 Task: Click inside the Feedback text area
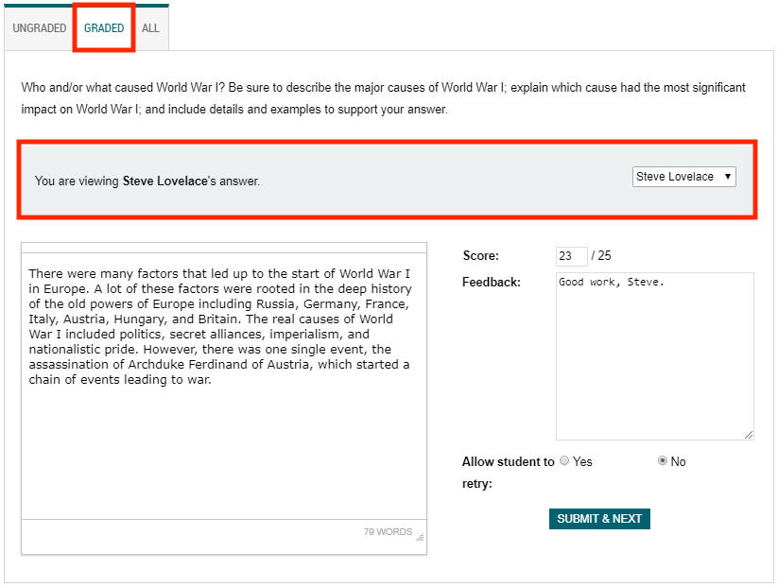[654, 355]
